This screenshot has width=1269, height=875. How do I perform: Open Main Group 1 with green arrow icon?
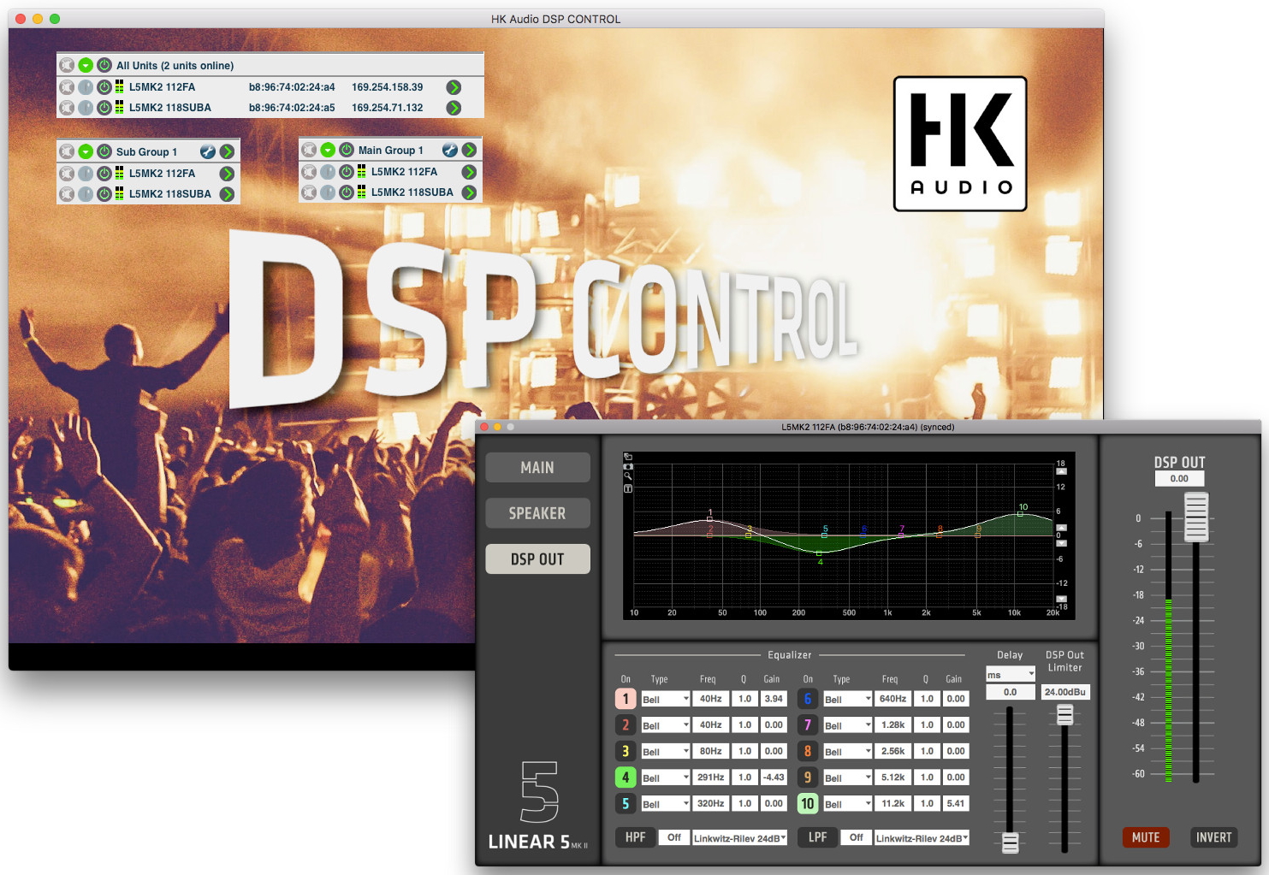click(x=469, y=151)
